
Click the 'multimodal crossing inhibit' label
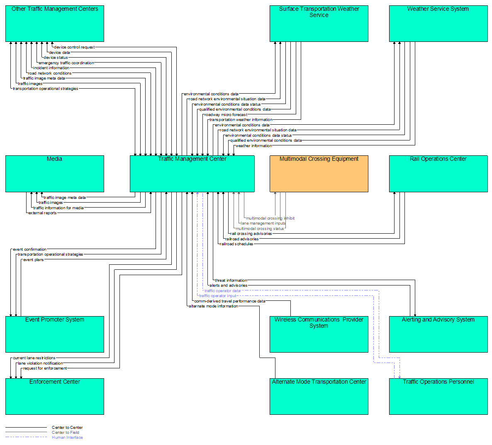coord(270,218)
